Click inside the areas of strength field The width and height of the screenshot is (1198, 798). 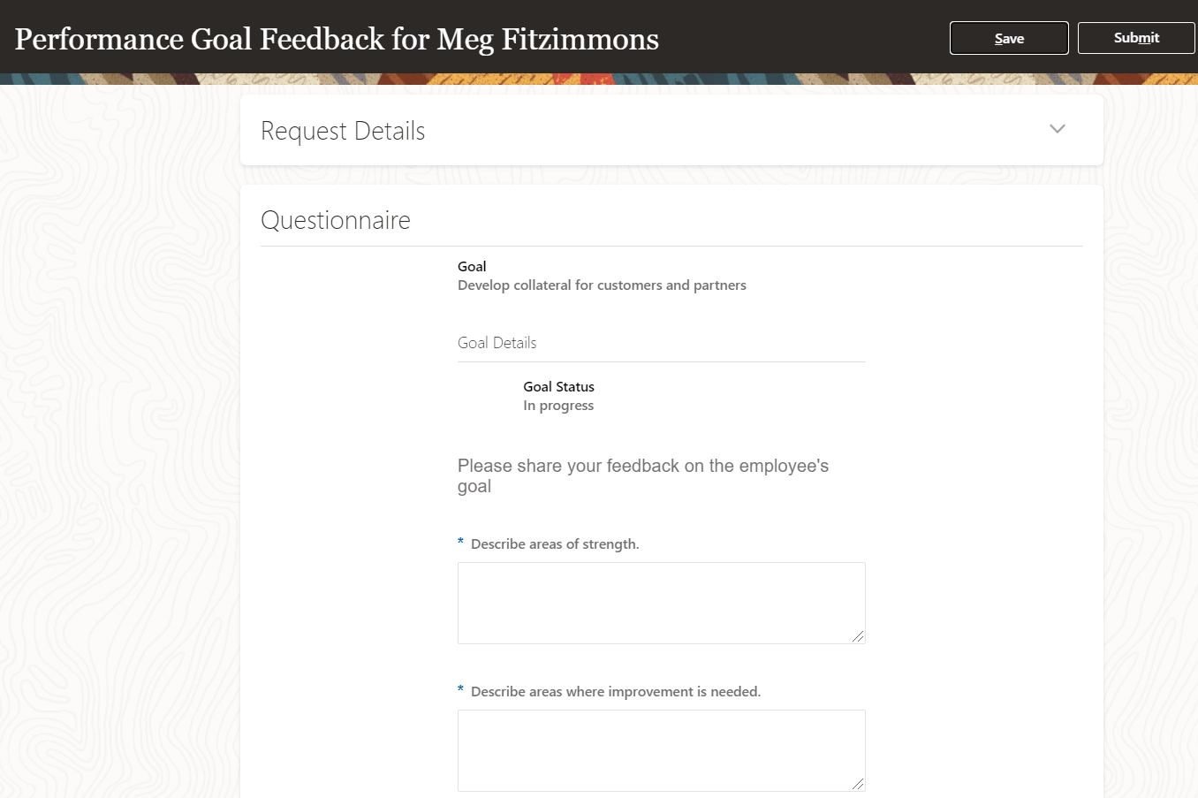pos(661,603)
